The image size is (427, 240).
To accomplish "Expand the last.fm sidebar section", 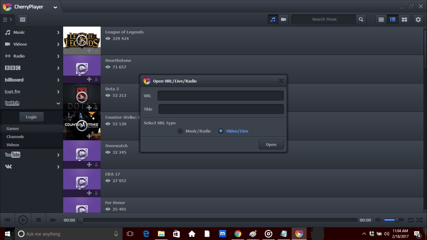I will pyautogui.click(x=31, y=92).
